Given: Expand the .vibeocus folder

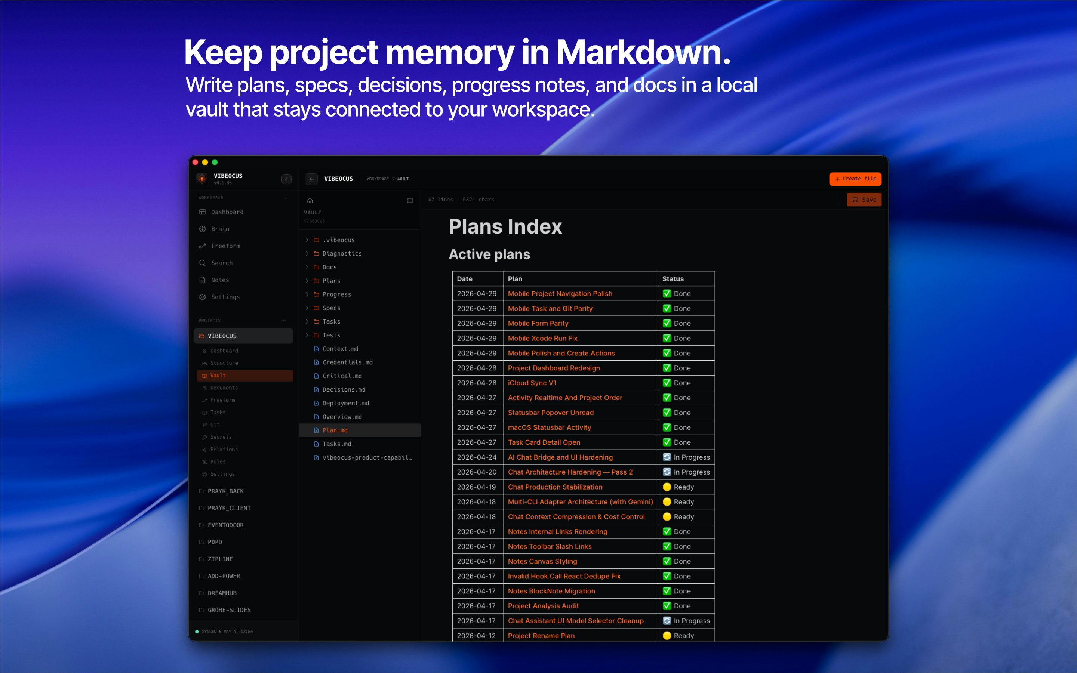Looking at the screenshot, I should [x=307, y=240].
